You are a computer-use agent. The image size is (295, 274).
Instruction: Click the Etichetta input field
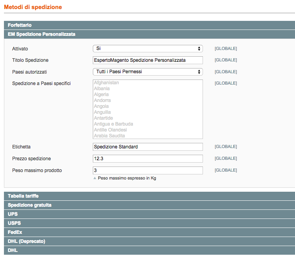(147, 147)
